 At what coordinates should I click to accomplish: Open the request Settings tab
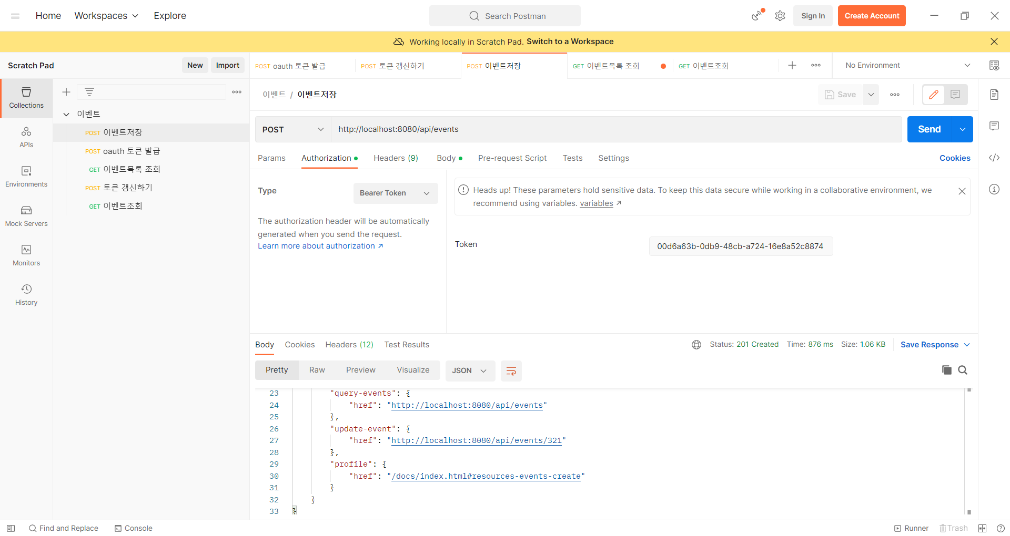(x=613, y=158)
